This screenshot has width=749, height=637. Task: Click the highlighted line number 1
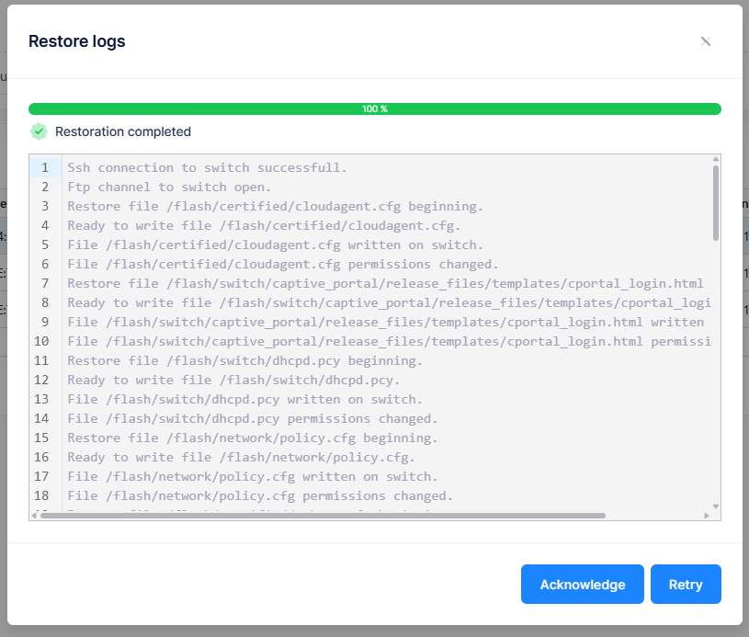[44, 168]
